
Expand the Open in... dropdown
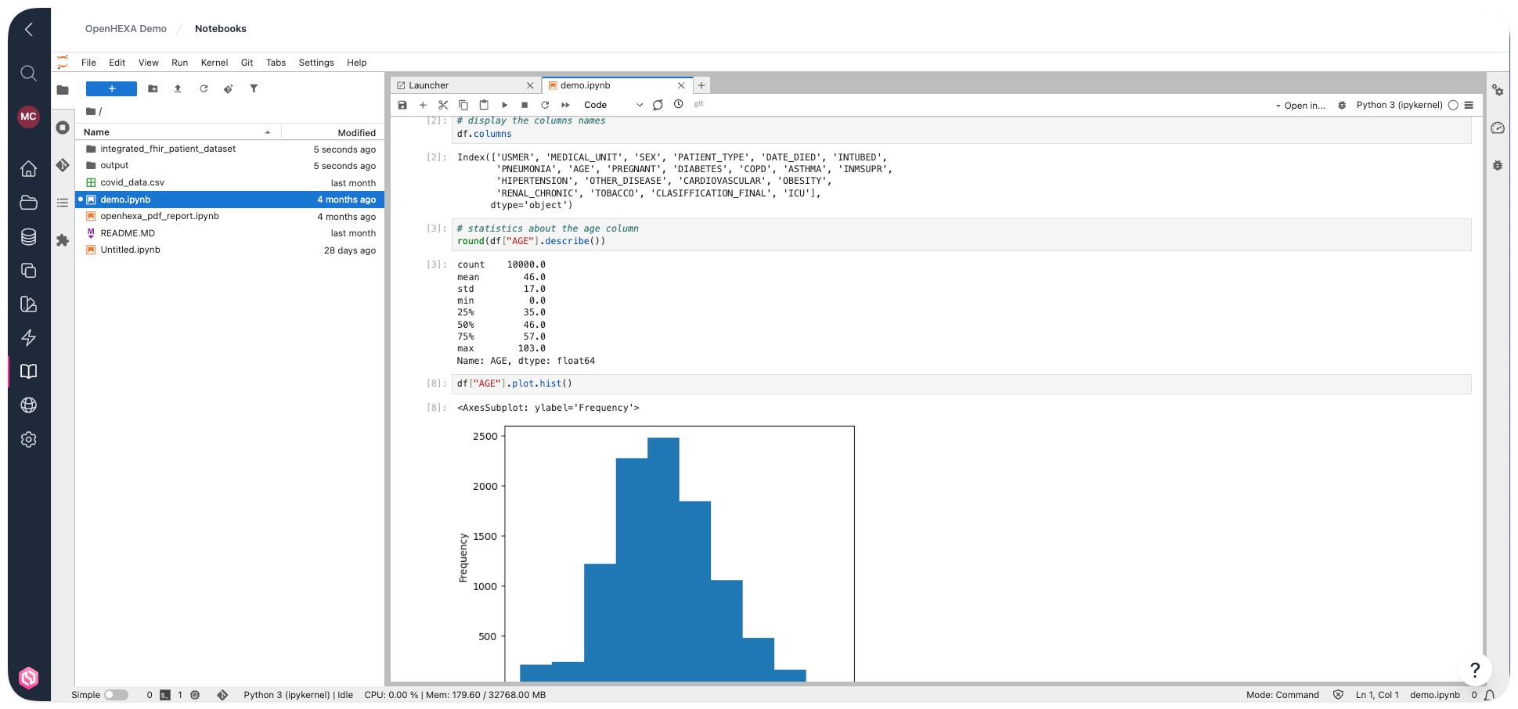[1300, 106]
